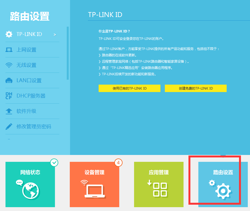250x211 pixels.
Task: Select the upload arrow icon for 软件升级
Action: pos(9,111)
